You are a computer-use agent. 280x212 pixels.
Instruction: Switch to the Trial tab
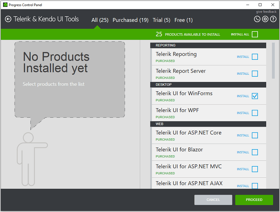[161, 20]
